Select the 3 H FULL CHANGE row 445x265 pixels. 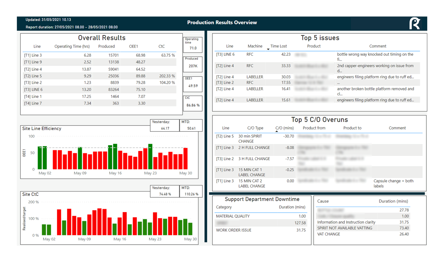coord(318,161)
